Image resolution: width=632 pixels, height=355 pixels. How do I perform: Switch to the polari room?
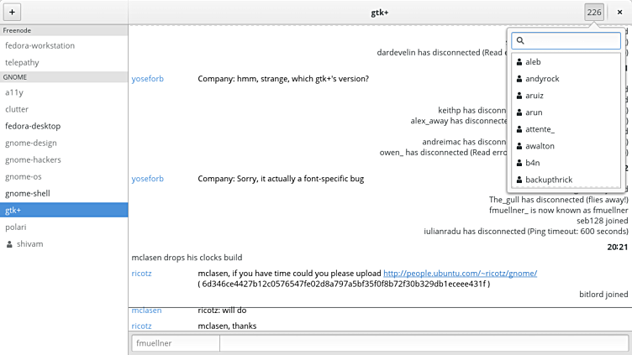tap(17, 227)
